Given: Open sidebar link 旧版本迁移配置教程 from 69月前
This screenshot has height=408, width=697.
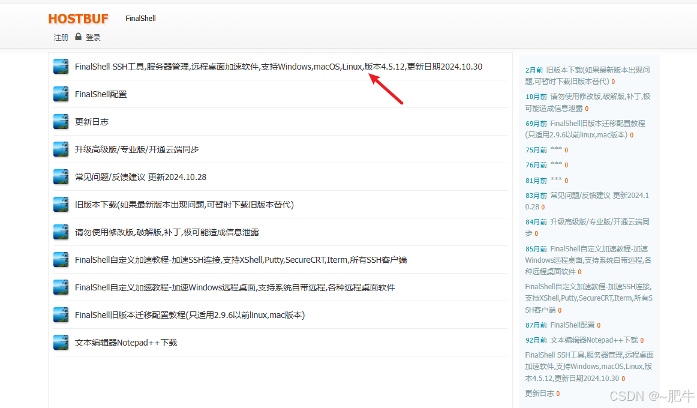Looking at the screenshot, I should pos(585,129).
